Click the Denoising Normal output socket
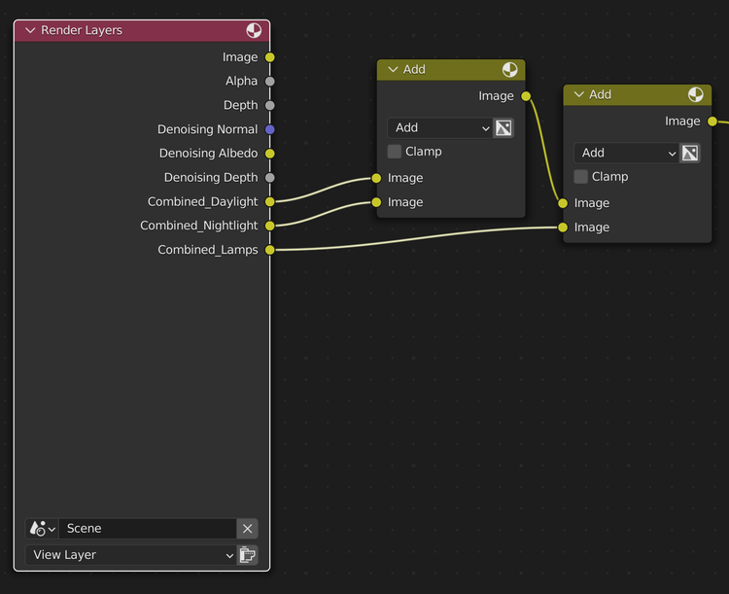This screenshot has height=594, width=729. (x=270, y=129)
